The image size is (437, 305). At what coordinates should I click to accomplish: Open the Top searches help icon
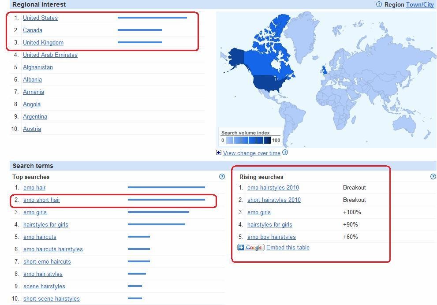[222, 177]
